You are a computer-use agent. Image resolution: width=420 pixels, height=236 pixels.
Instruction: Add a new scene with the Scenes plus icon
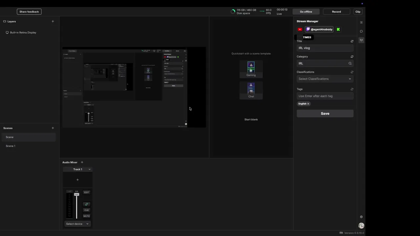53,128
